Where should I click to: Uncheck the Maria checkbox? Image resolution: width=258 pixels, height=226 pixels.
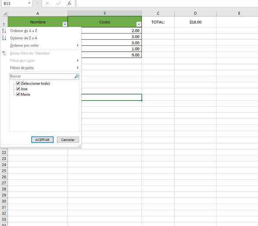pos(18,94)
